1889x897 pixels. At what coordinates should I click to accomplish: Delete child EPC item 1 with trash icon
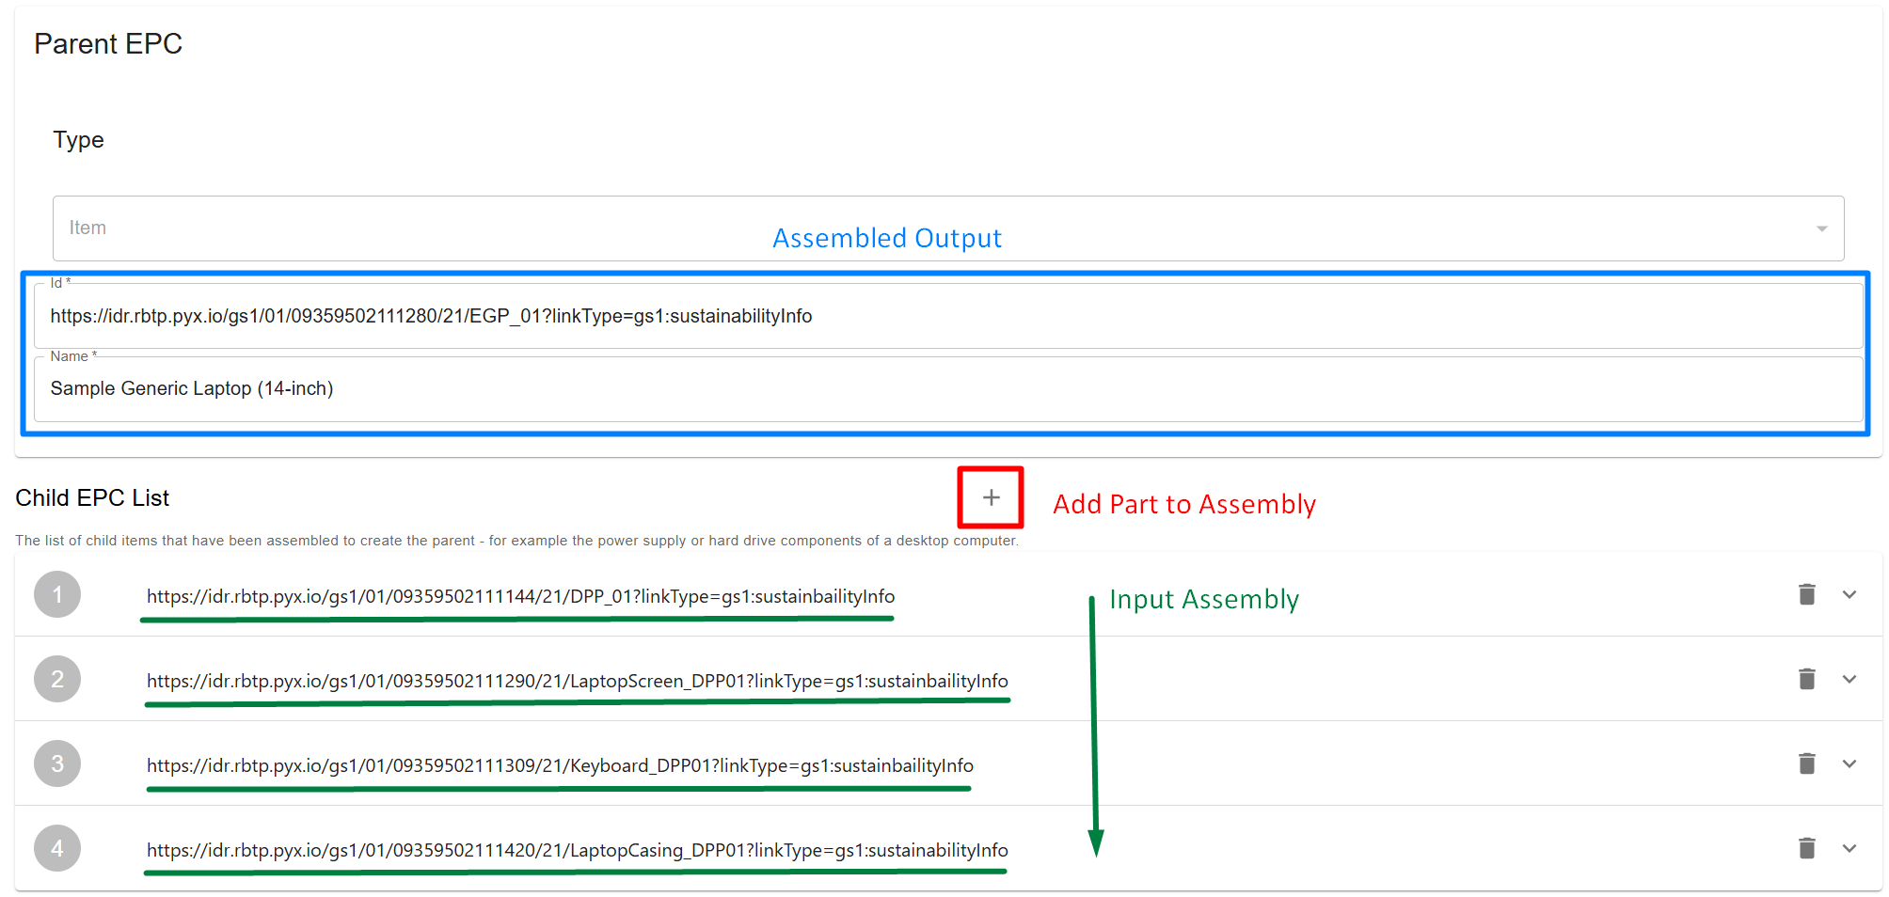[1806, 594]
